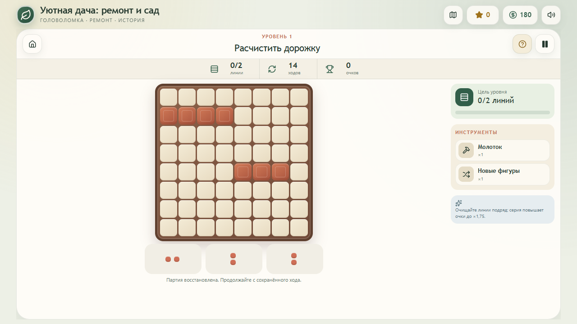This screenshot has width=577, height=324.
Task: Click the level goal progress bar
Action: [x=503, y=112]
